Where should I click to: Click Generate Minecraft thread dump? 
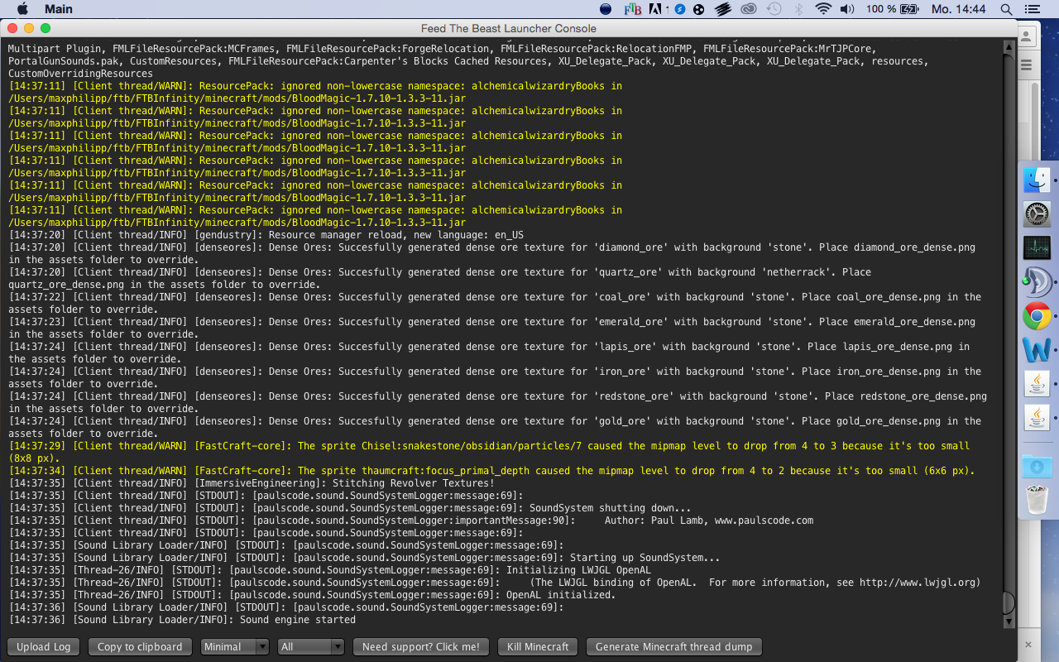(x=673, y=646)
